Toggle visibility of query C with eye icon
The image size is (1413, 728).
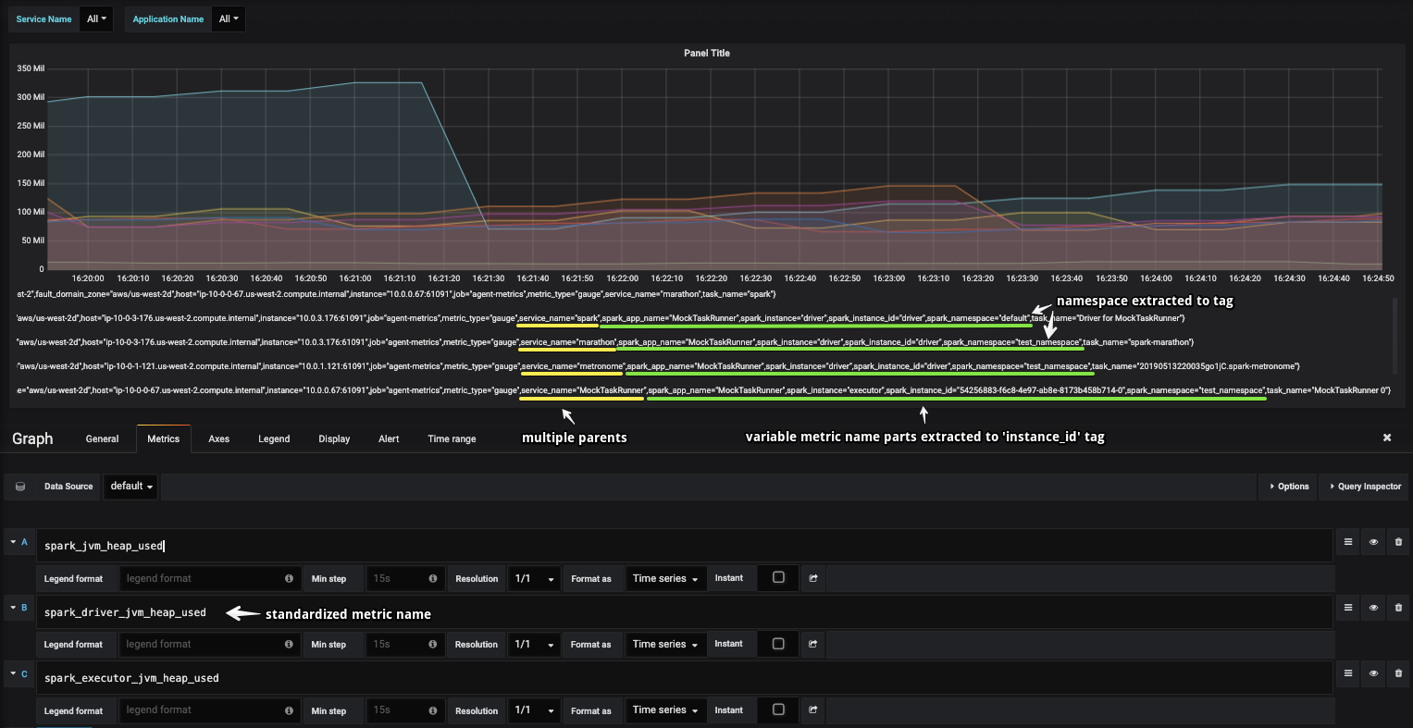(x=1373, y=673)
